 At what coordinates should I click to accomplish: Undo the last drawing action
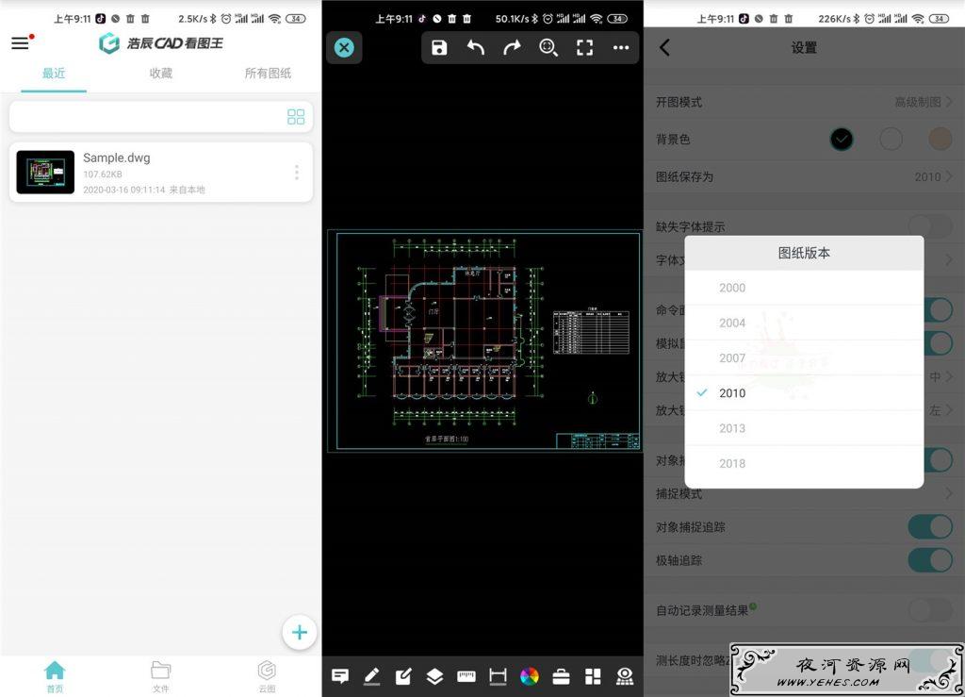coord(475,47)
